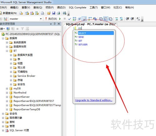Click the Activity Monitor icon in toolbar
Viewport: 156px width, 136px height.
pyautogui.click(x=64, y=13)
